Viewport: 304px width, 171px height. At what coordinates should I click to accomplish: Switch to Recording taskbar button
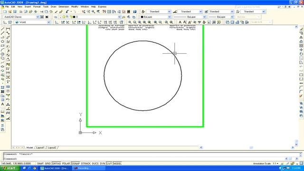coord(89,168)
